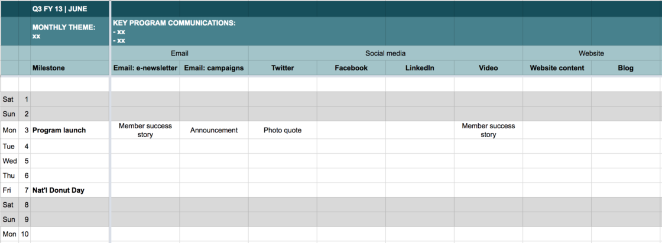662x243 pixels.
Task: Select the 'Website content' column header
Action: pyautogui.click(x=557, y=67)
